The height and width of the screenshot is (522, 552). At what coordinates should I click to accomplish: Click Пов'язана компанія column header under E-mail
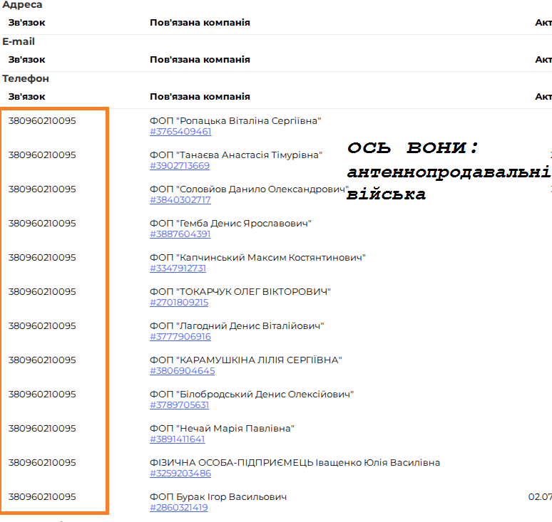200,59
